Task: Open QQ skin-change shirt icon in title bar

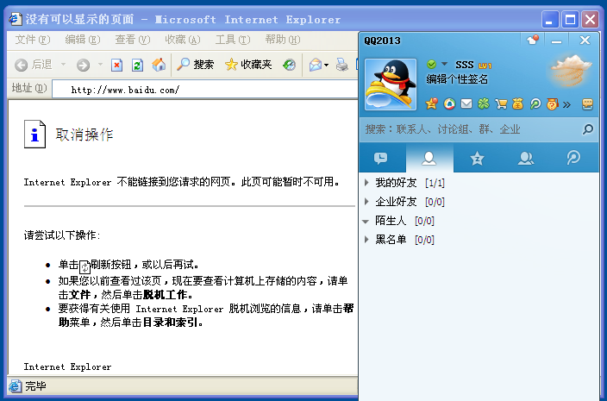Action: click(x=533, y=40)
